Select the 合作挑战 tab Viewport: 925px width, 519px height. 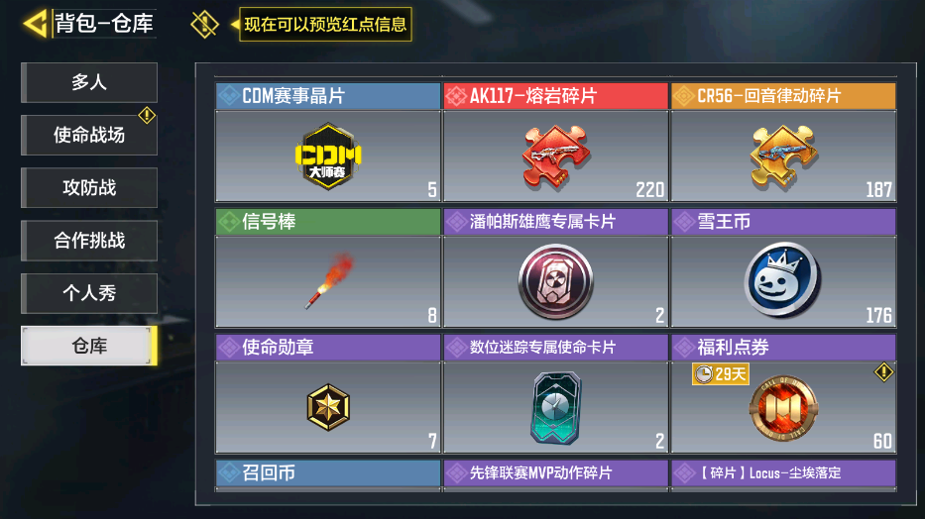89,241
